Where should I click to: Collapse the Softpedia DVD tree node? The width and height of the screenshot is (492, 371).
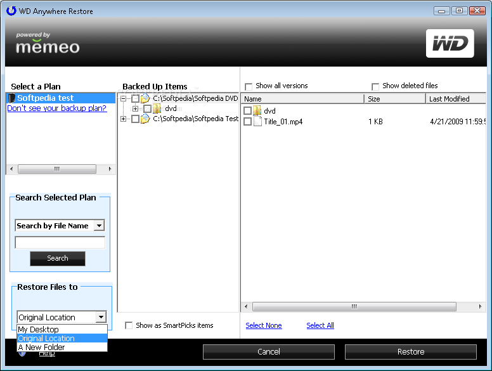[x=123, y=98]
